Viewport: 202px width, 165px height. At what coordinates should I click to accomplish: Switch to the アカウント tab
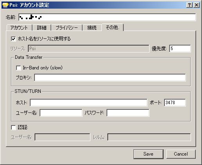[x=19, y=28]
